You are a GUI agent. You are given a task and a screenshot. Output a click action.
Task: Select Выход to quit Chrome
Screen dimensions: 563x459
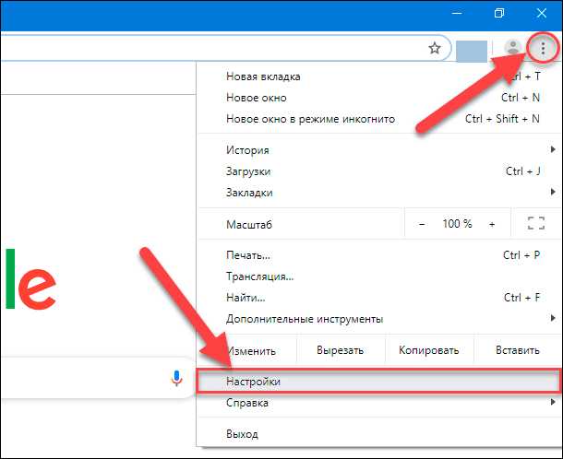pyautogui.click(x=379, y=434)
